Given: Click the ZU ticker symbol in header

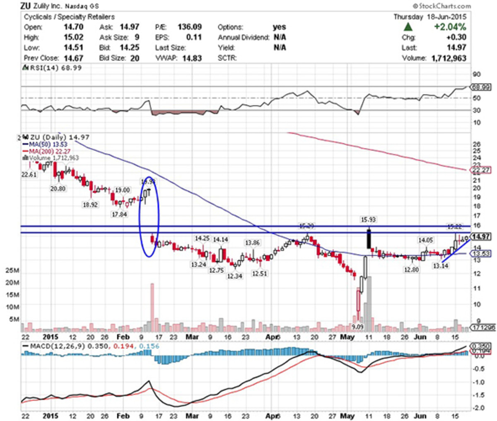Looking at the screenshot, I should point(25,6).
